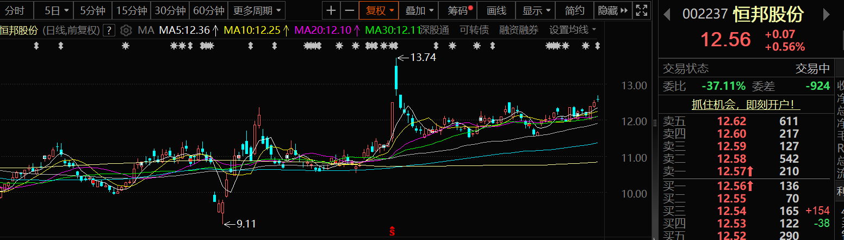Click the 卖五 volume 611
This screenshot has width=844, height=240.
point(789,121)
